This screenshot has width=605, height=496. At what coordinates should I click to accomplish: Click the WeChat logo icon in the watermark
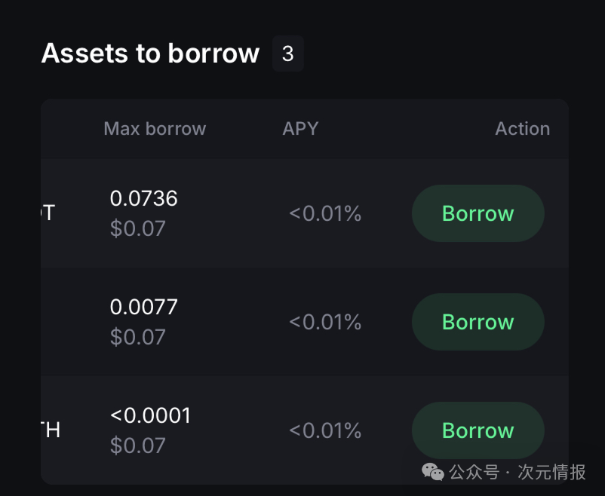tap(433, 472)
